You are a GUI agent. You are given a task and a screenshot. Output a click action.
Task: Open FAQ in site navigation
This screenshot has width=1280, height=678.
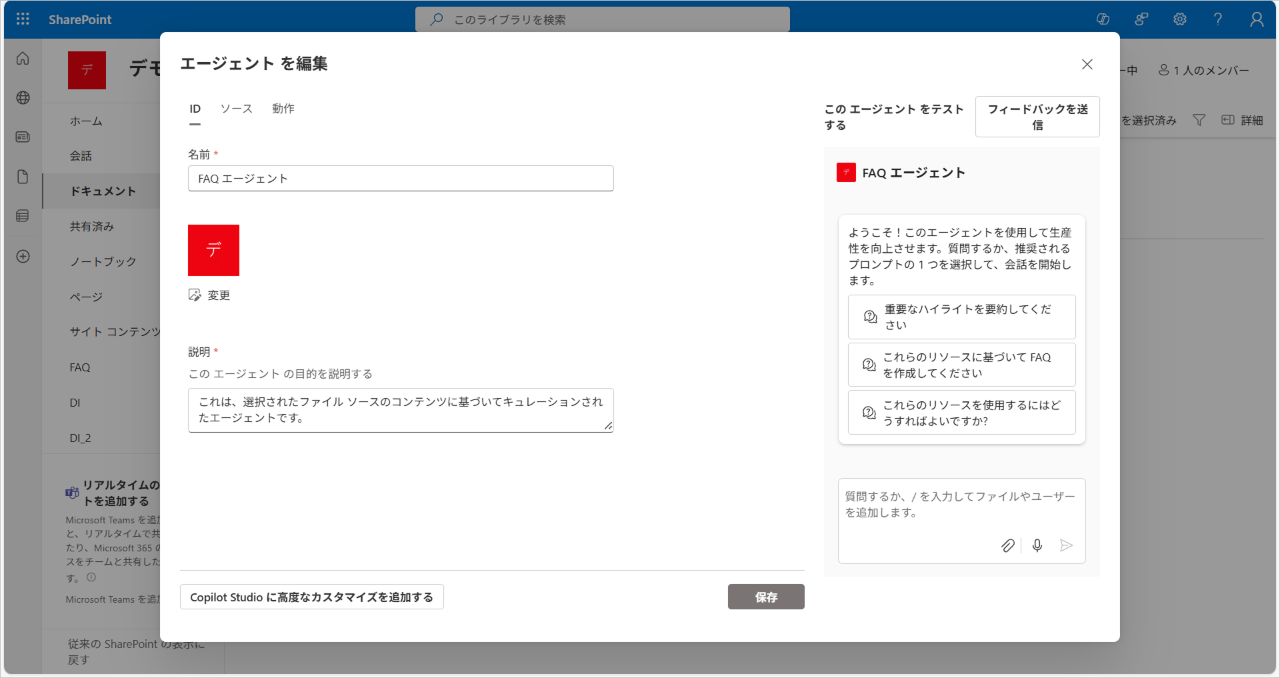click(x=80, y=367)
